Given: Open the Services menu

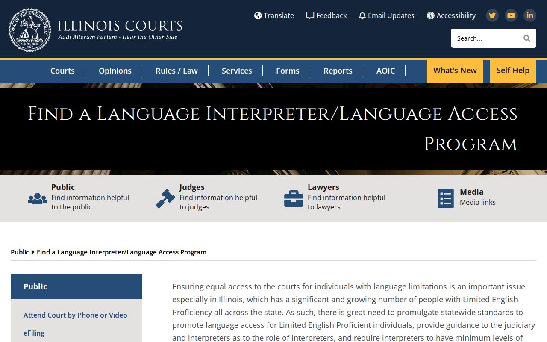Looking at the screenshot, I should 237,71.
